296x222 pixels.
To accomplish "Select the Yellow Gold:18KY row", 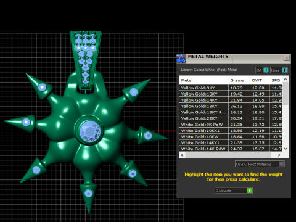I will (231, 106).
